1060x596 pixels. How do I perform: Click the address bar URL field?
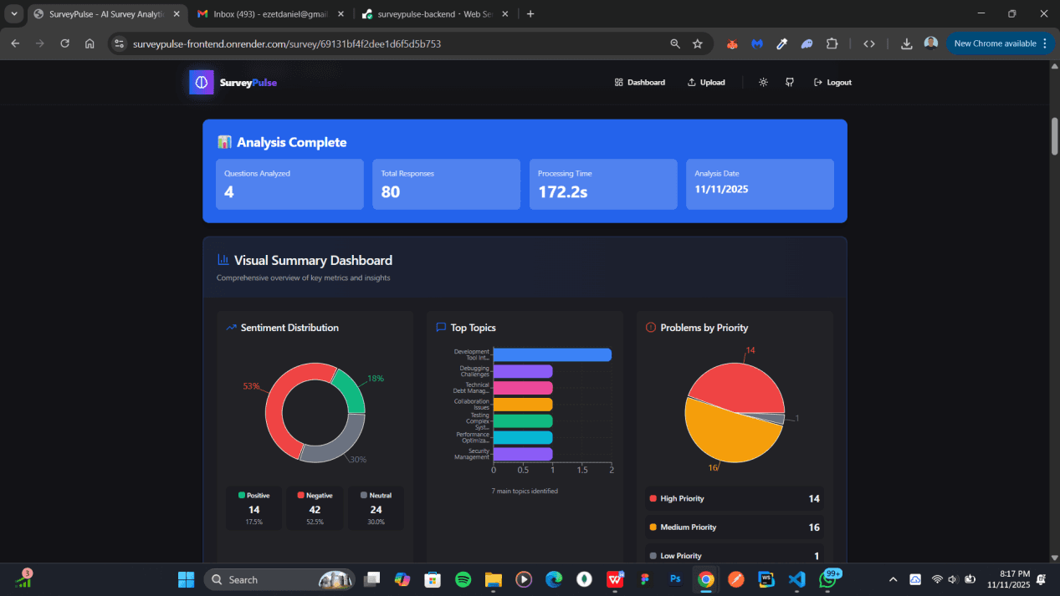coord(397,43)
